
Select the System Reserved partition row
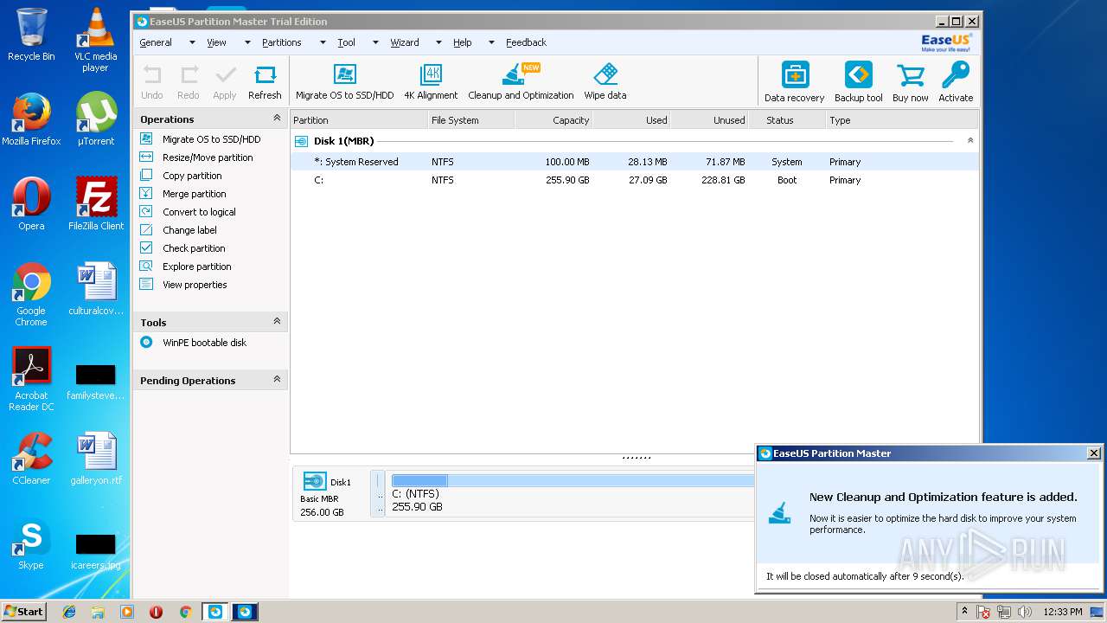pos(635,162)
